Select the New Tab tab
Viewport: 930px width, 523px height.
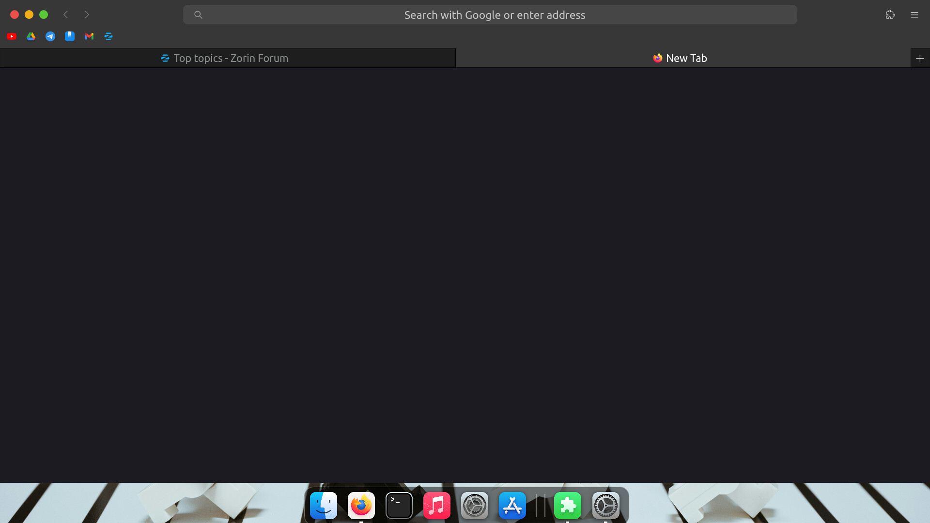tap(680, 58)
